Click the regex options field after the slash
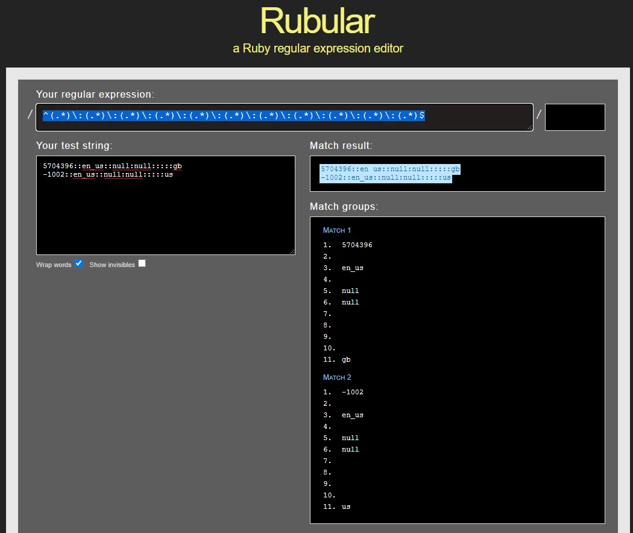The image size is (633, 533). tap(575, 118)
